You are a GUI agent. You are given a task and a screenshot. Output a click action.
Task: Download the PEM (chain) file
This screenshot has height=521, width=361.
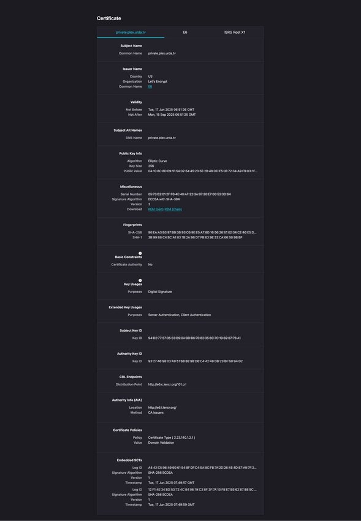173,210
